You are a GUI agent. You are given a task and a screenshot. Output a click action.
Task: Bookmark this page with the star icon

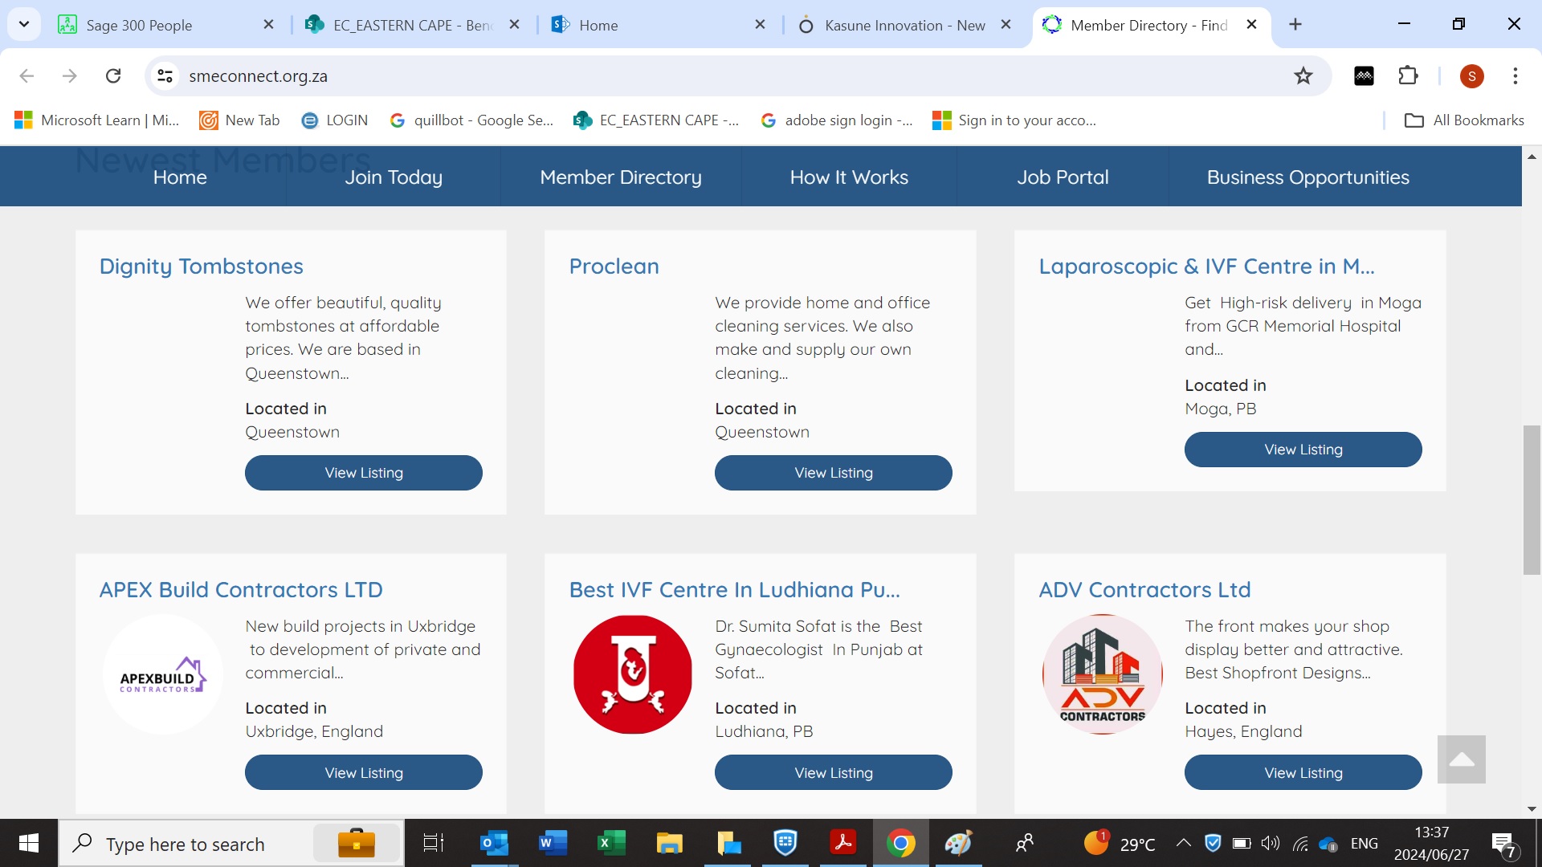point(1303,76)
